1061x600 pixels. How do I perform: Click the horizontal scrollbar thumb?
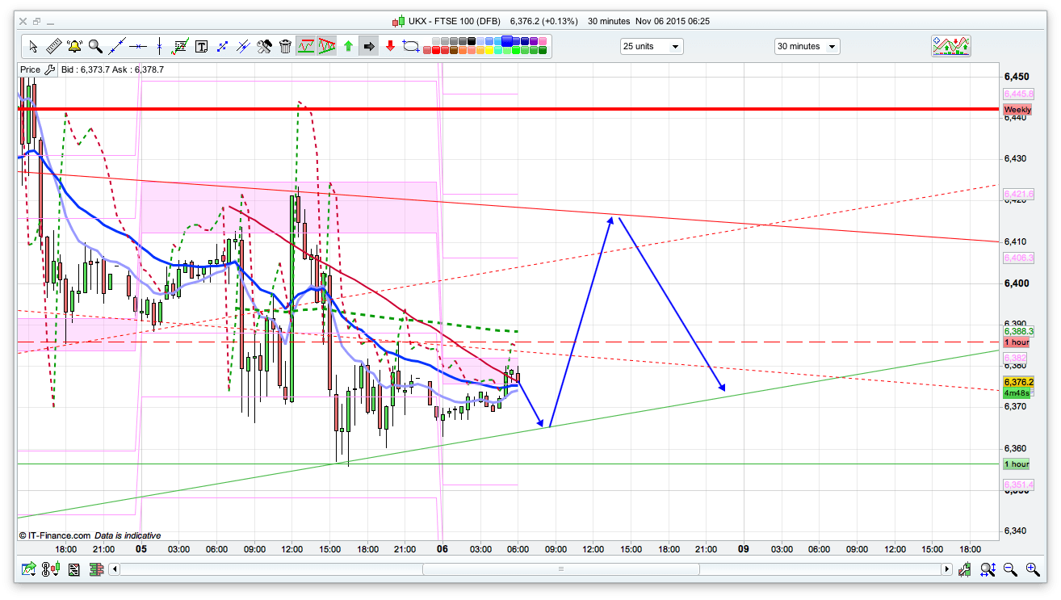pos(561,569)
